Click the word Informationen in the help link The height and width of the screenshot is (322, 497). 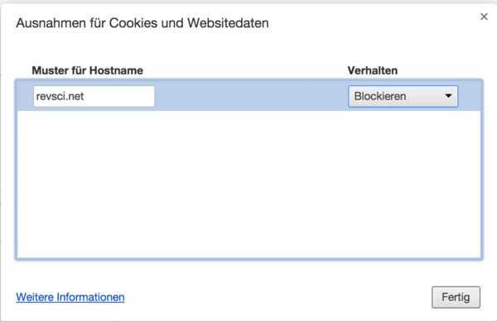tap(90, 297)
